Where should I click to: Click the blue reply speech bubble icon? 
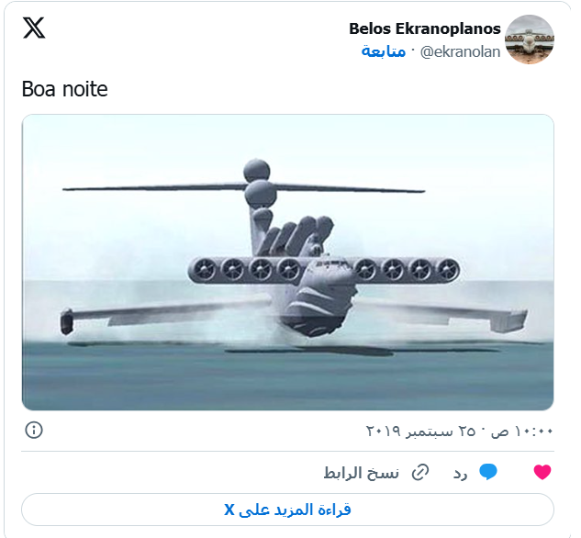[488, 472]
